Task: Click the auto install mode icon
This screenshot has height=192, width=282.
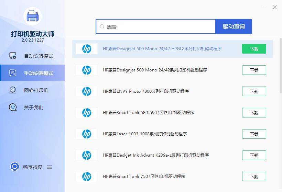Action: 13,56
